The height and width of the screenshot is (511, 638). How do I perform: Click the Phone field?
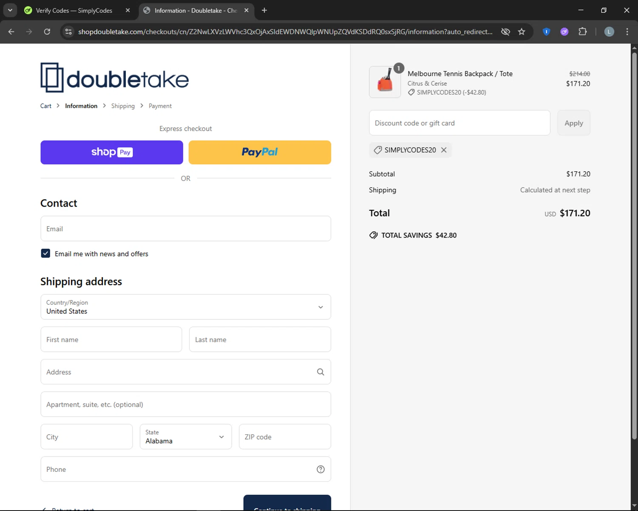(186, 469)
